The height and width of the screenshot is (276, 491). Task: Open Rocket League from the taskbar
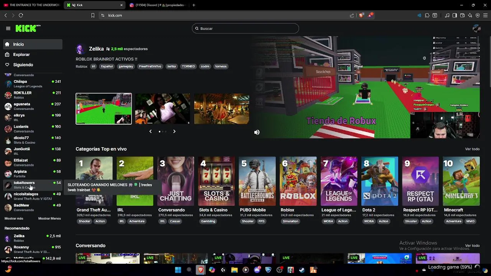[x=268, y=270]
